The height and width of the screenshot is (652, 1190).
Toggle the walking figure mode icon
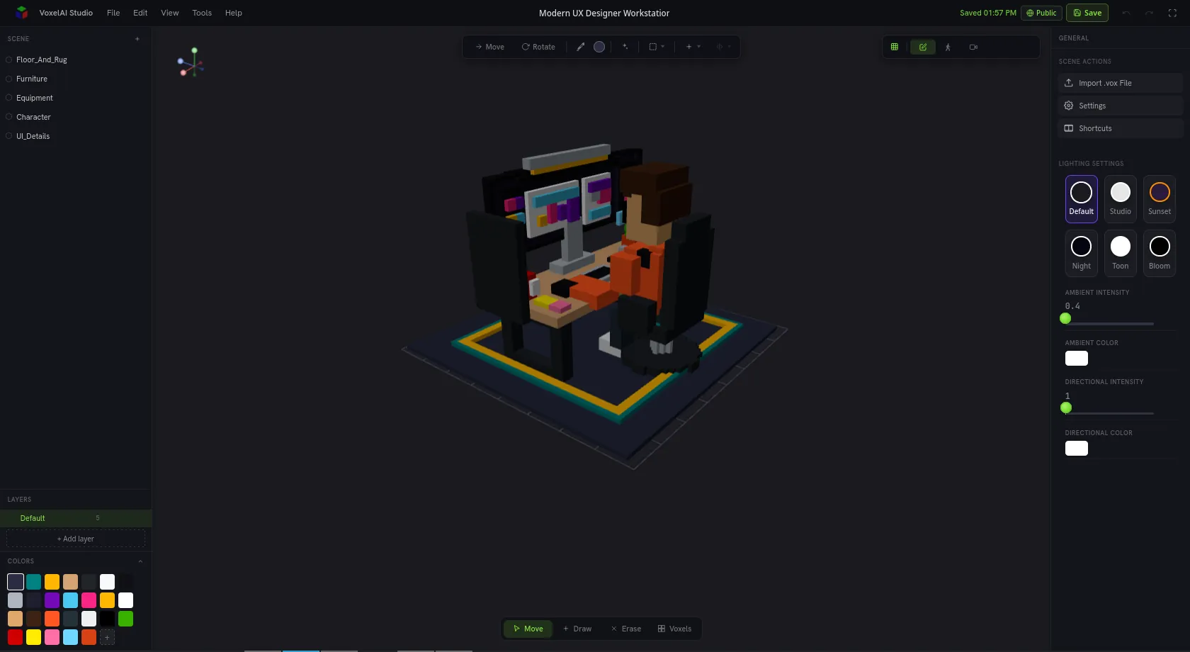pos(948,47)
